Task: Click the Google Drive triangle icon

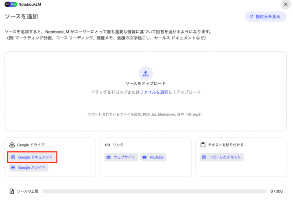Action: 12,145
